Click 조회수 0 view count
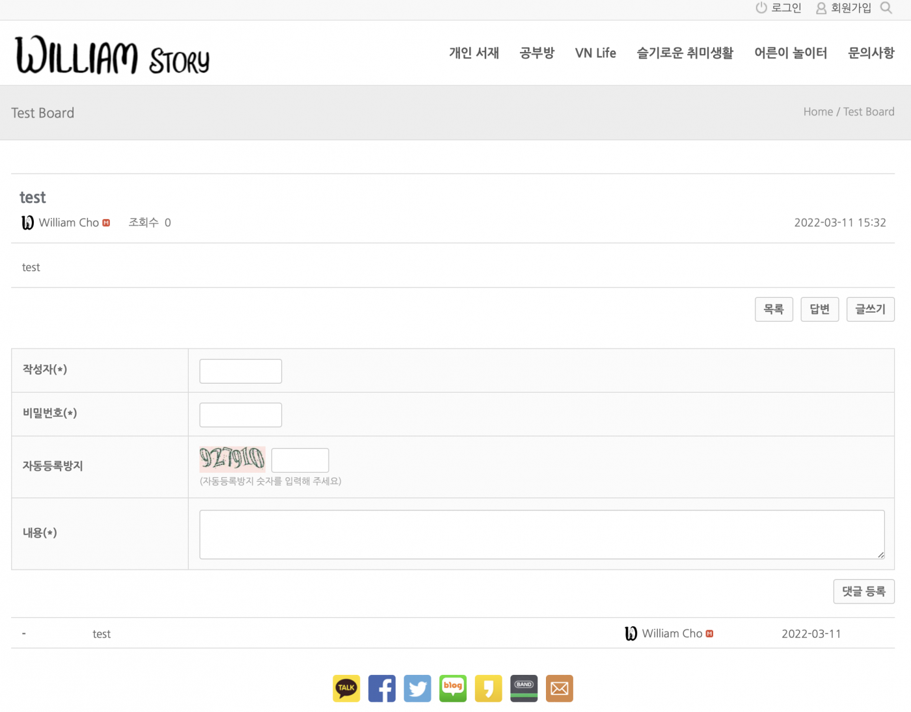Image resolution: width=911 pixels, height=712 pixels. tap(150, 222)
